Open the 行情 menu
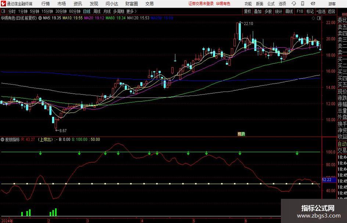 [46, 4]
